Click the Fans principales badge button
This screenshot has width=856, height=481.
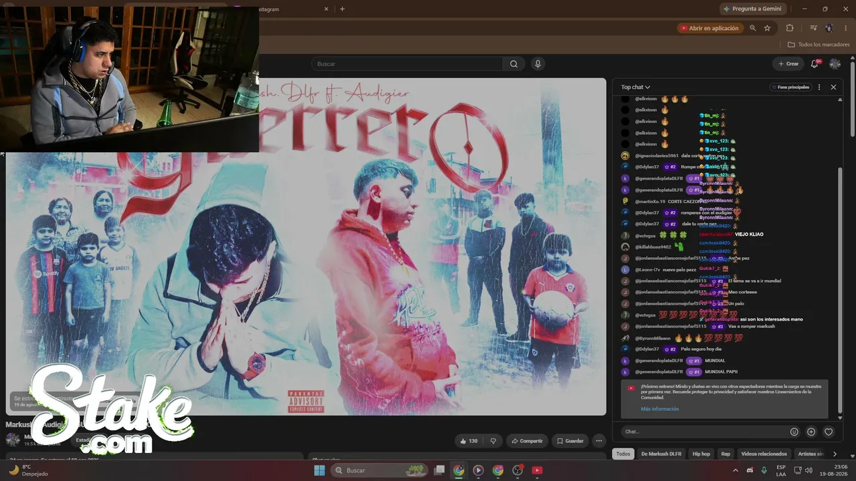[790, 87]
